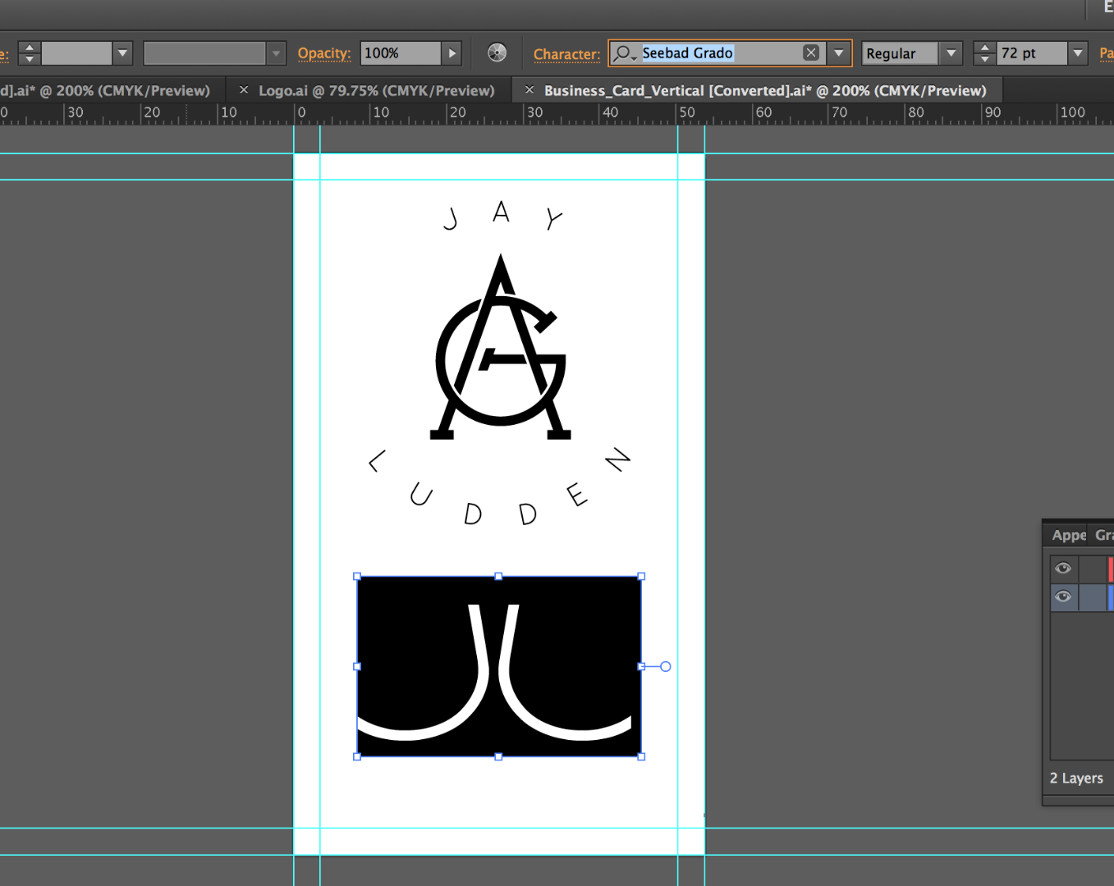Open the stroke weight dropdown arrow
The image size is (1114, 886).
122,53
